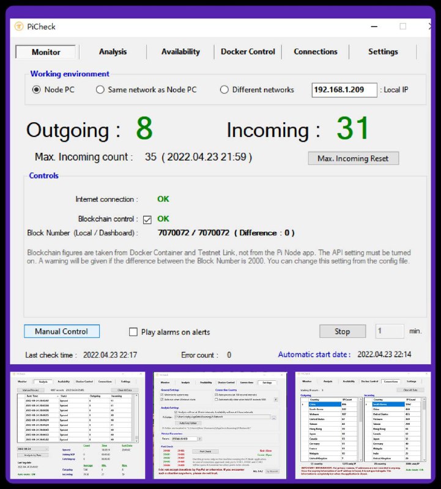Switch to the Monitor tab
The image size is (441, 489).
pos(46,52)
